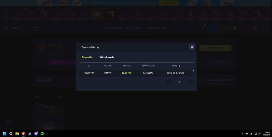Open the gift box rewards icon
The image size is (272, 137).
(x=203, y=28)
